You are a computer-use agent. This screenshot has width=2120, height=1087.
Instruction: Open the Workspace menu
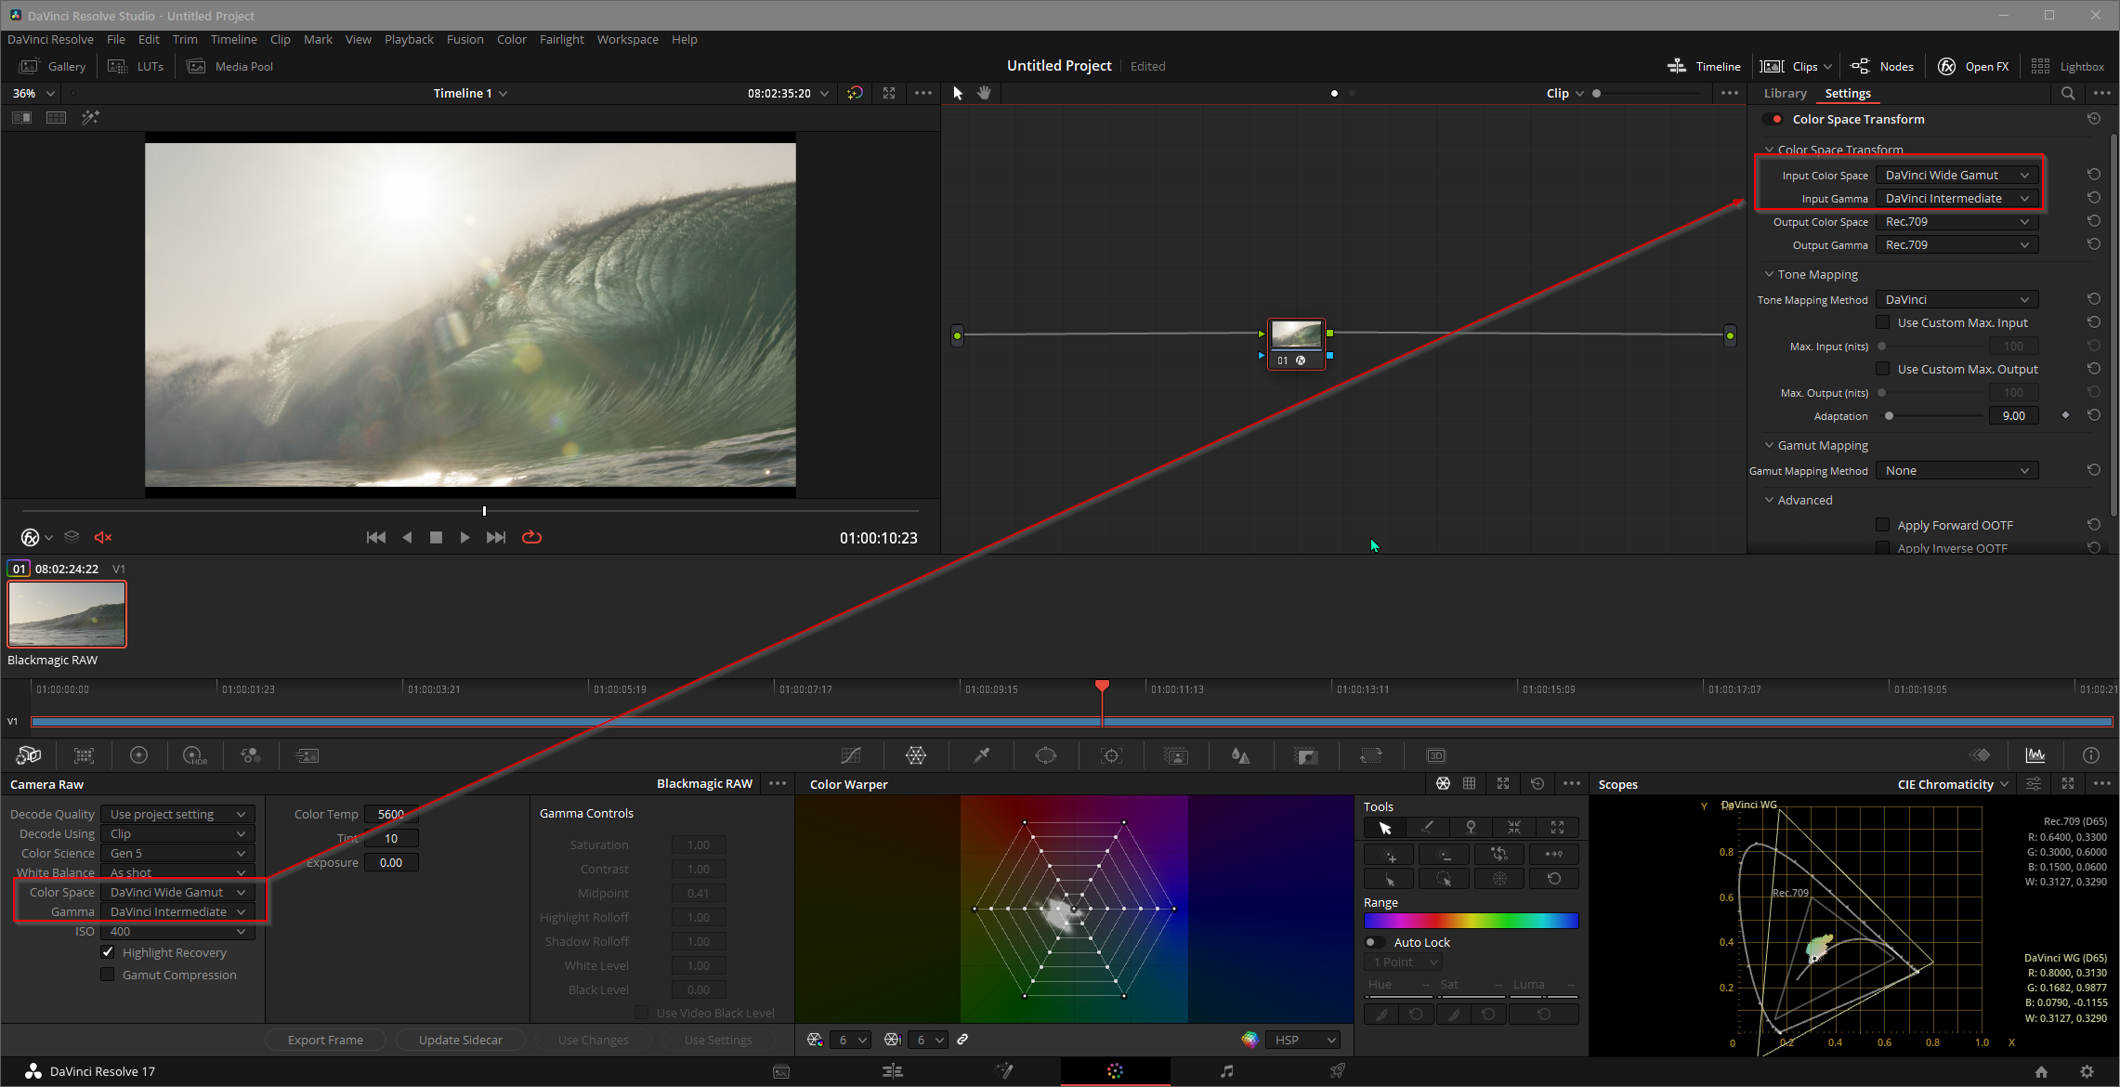[x=627, y=39]
